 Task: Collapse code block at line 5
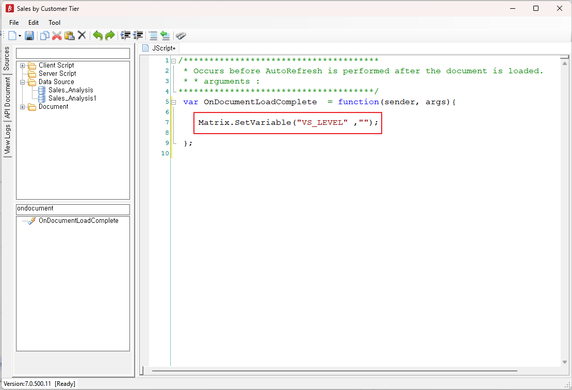(x=173, y=102)
